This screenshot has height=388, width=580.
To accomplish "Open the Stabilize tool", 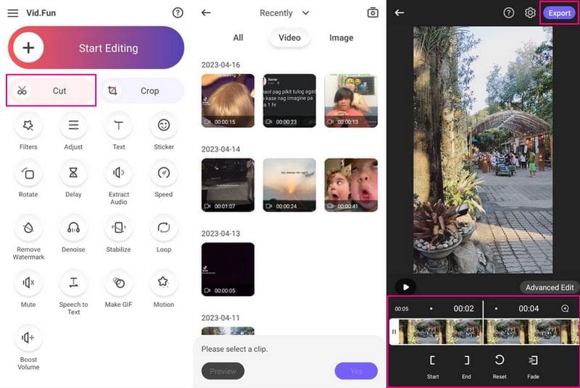I will click(x=118, y=235).
